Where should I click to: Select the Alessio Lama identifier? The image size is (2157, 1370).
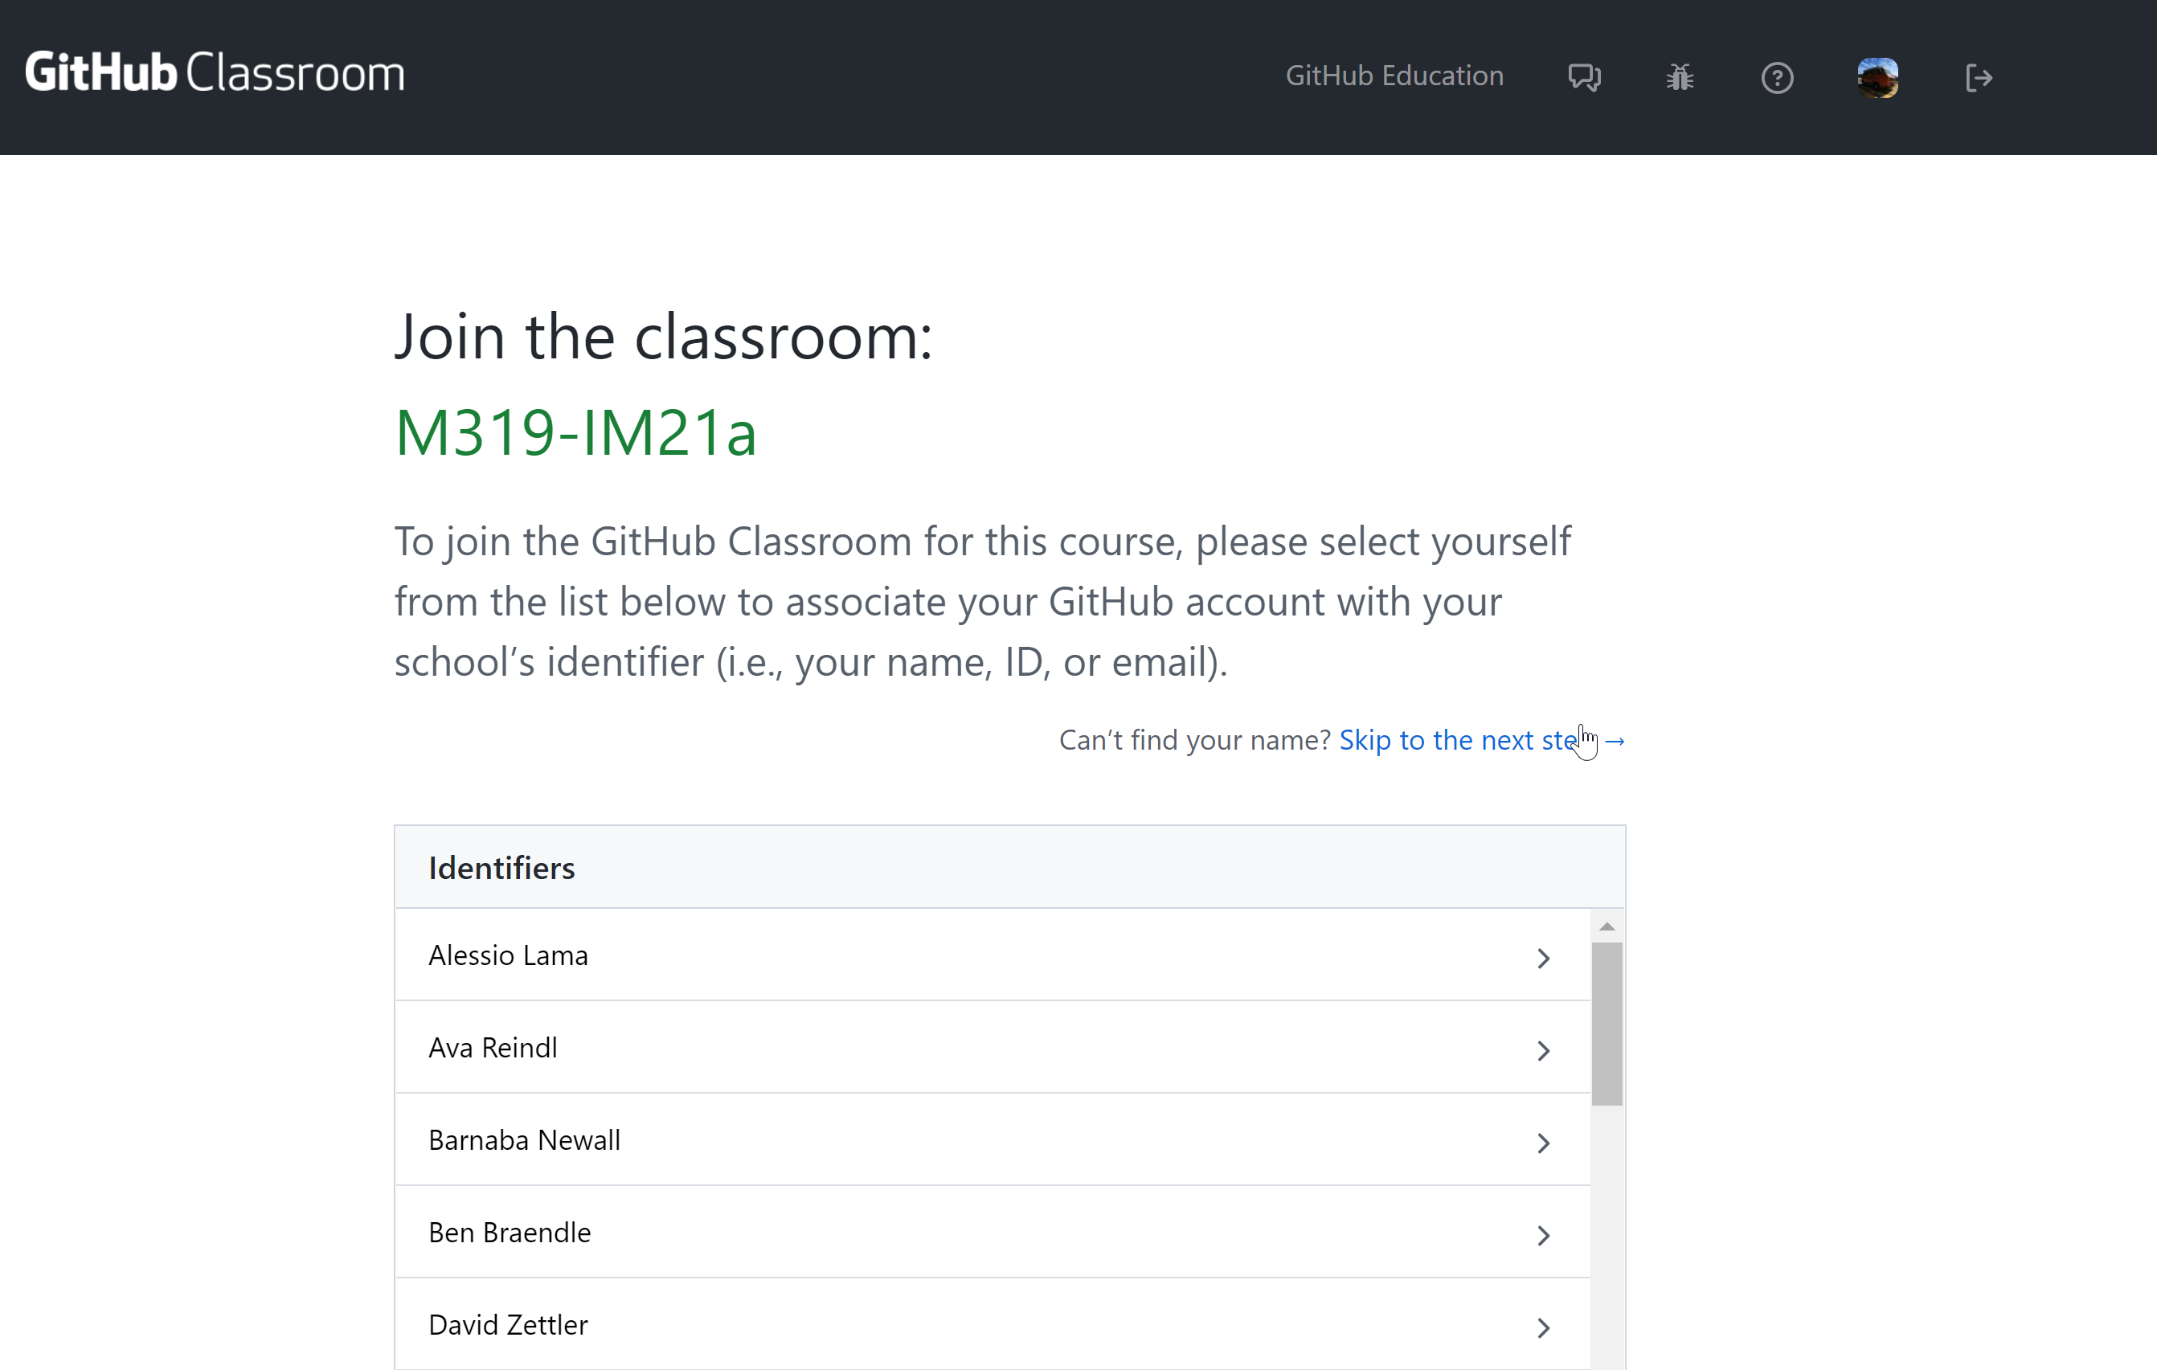(993, 955)
